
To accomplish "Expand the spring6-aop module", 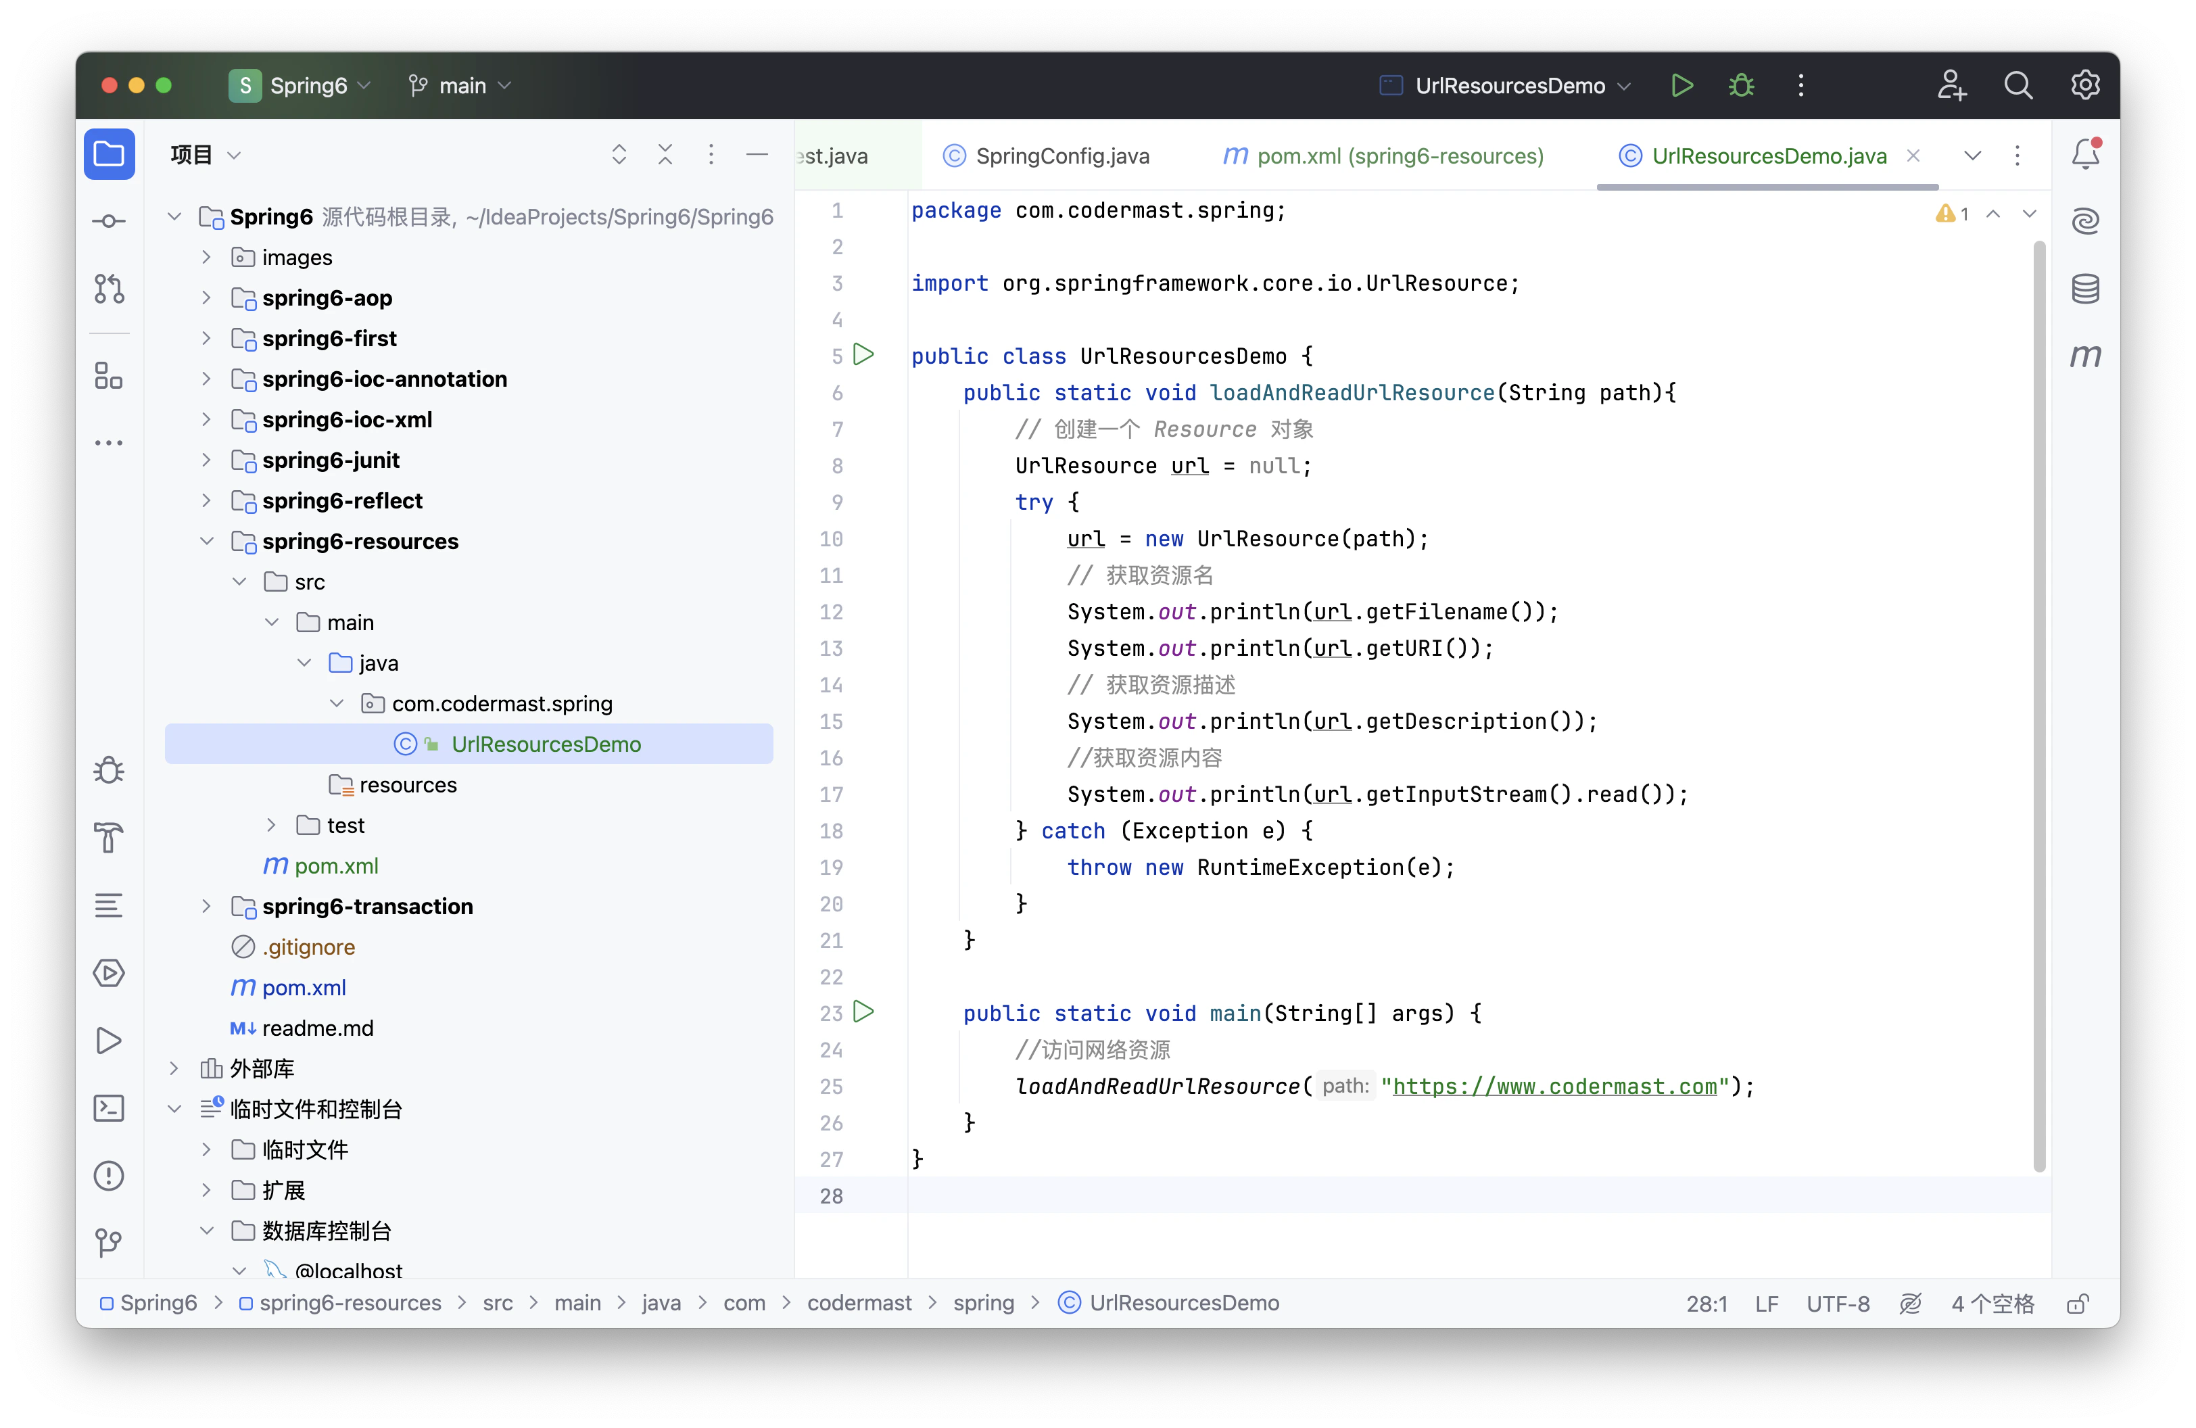I will click(x=207, y=298).
